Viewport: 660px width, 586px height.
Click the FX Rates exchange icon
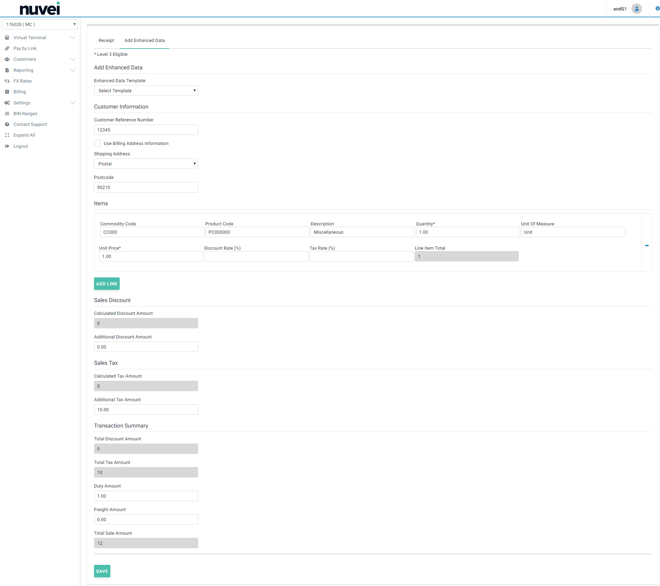pyautogui.click(x=7, y=81)
